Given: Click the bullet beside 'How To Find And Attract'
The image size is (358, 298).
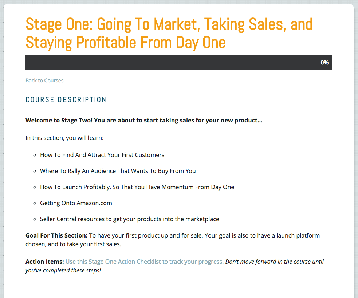Looking at the screenshot, I should pos(35,155).
